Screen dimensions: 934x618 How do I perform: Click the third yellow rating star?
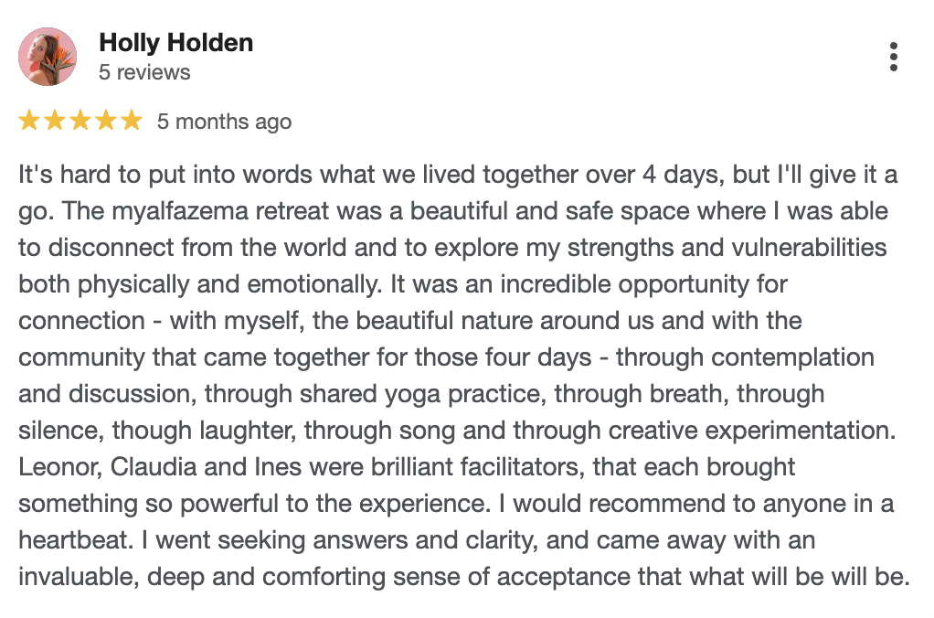(80, 121)
